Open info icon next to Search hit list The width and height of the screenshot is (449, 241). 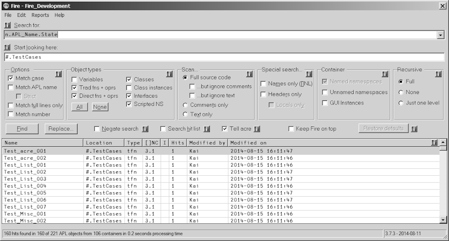click(207, 129)
